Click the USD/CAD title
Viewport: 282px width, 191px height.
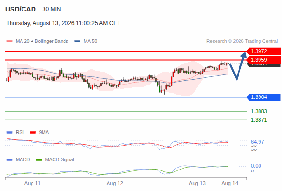coord(21,9)
